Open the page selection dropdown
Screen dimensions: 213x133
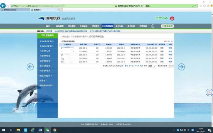coord(152,66)
